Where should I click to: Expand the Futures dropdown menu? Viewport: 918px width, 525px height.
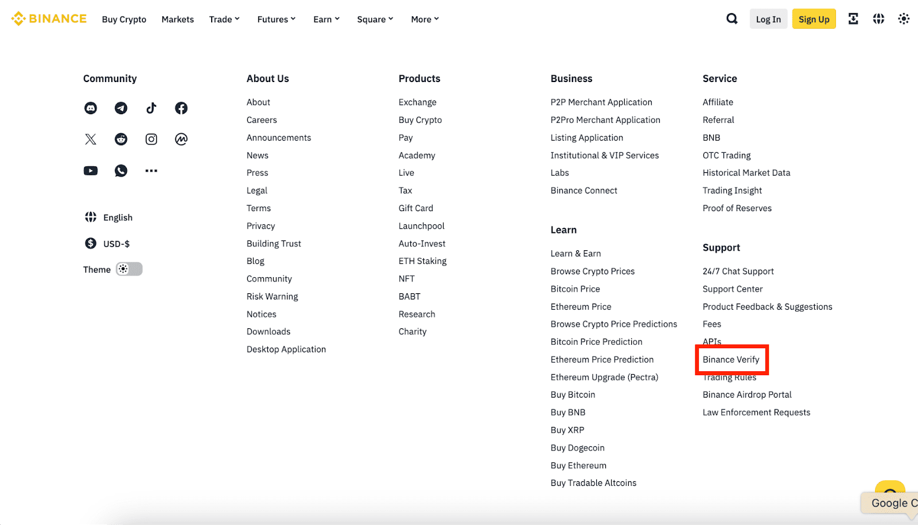tap(277, 20)
